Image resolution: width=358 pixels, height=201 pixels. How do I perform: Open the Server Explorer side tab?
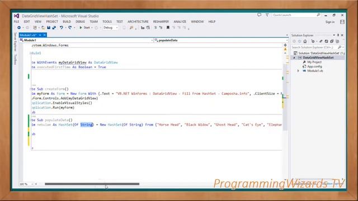[x=15, y=42]
